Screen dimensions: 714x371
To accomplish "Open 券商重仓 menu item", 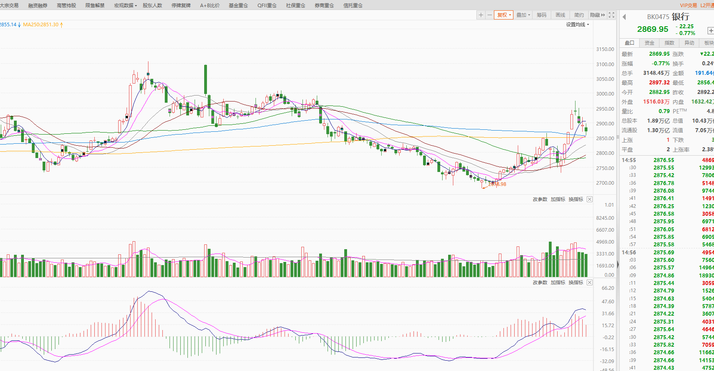I will [x=324, y=6].
